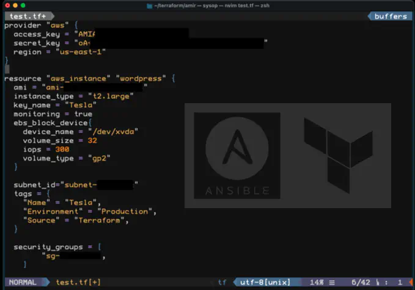Click the tf filetype indicator in status line
This screenshot has height=290, width=415.
(222, 282)
